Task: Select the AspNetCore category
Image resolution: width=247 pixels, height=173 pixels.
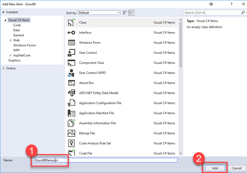Action: pyautogui.click(x=22, y=55)
